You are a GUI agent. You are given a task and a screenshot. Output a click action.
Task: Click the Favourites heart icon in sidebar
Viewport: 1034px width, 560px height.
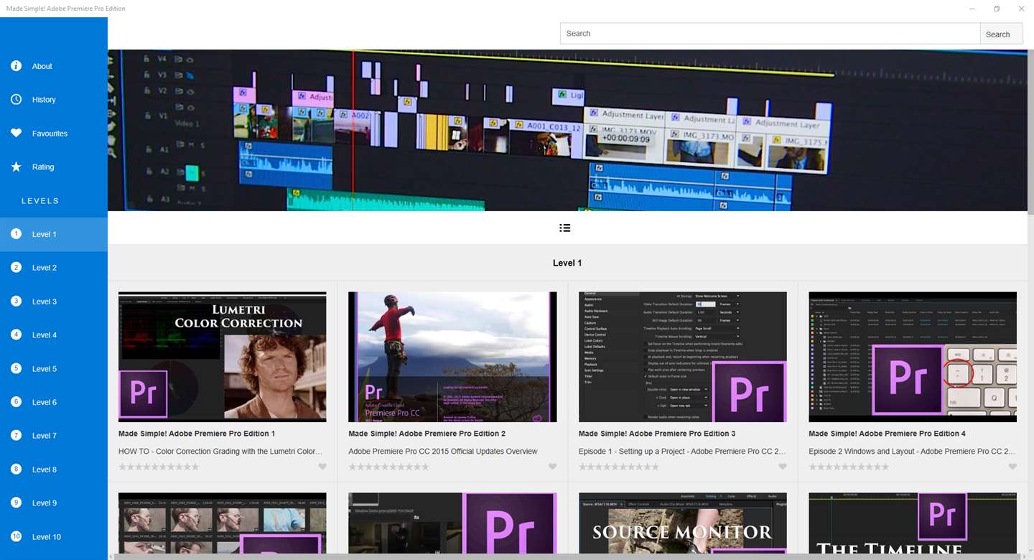16,134
